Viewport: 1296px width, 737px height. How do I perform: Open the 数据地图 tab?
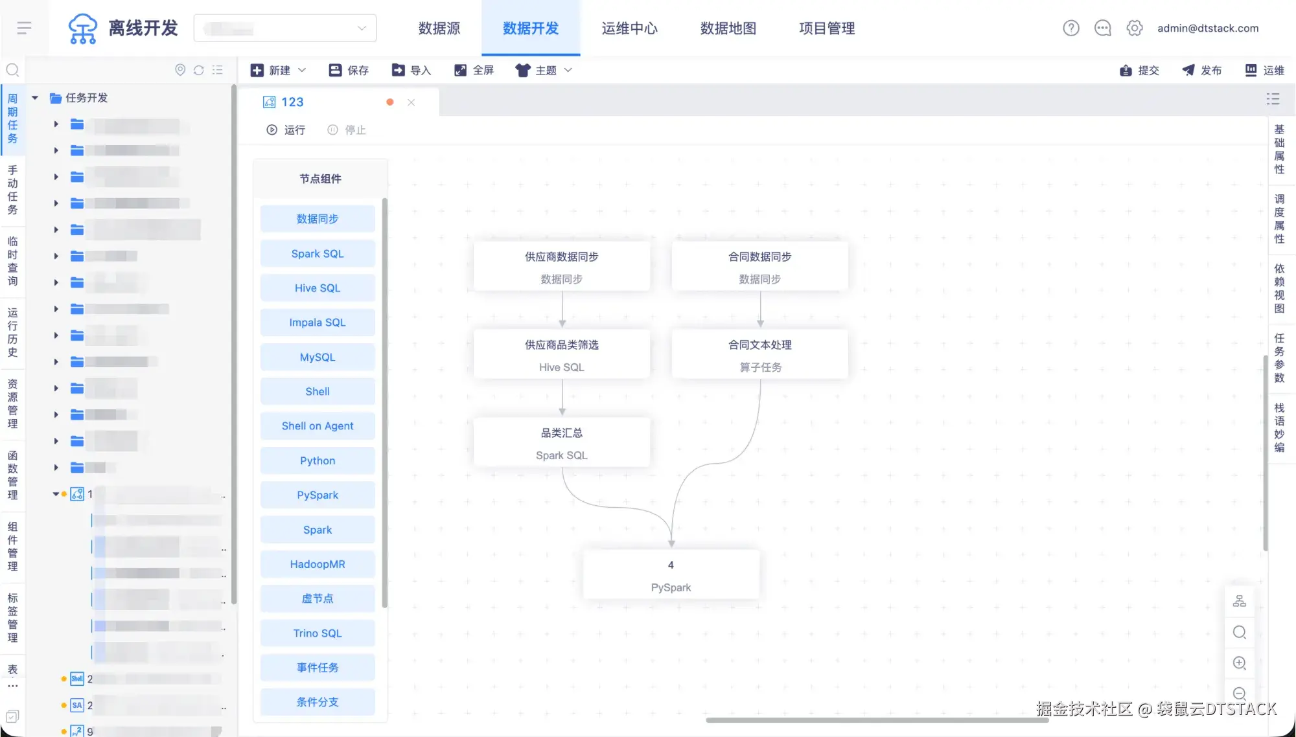(x=728, y=28)
